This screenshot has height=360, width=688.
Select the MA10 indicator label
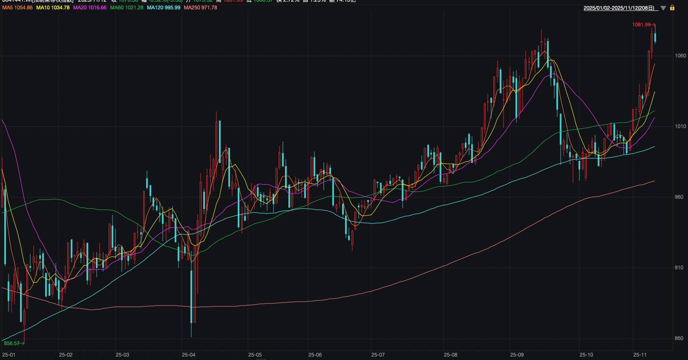click(x=53, y=8)
